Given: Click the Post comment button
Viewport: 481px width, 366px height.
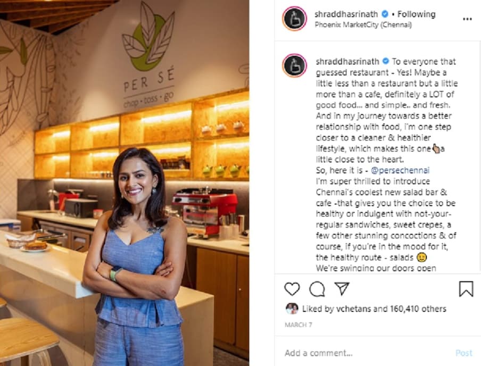Looking at the screenshot, I should point(464,353).
